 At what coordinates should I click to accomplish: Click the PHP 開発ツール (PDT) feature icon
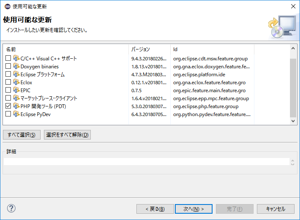[16, 106]
